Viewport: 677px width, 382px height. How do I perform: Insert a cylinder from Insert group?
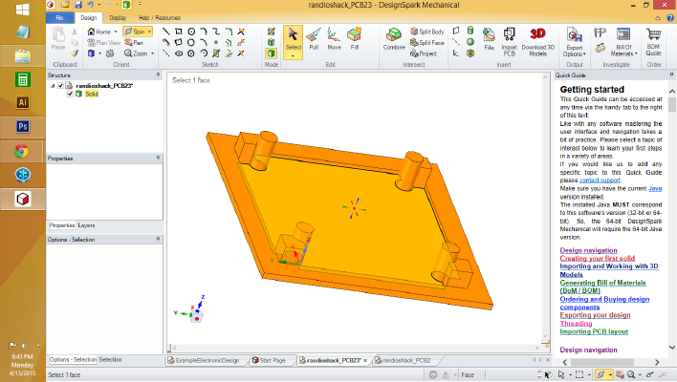point(470,31)
